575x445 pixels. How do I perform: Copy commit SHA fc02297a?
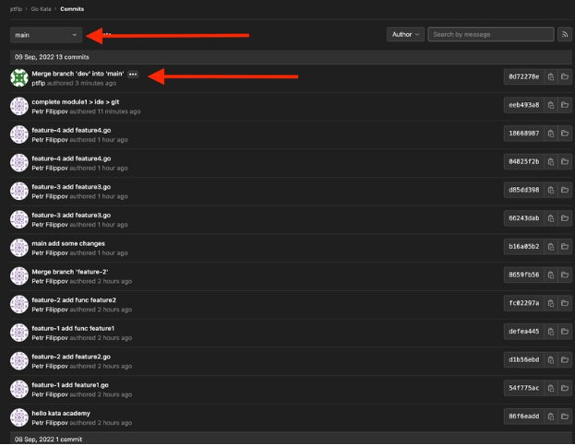click(x=550, y=303)
